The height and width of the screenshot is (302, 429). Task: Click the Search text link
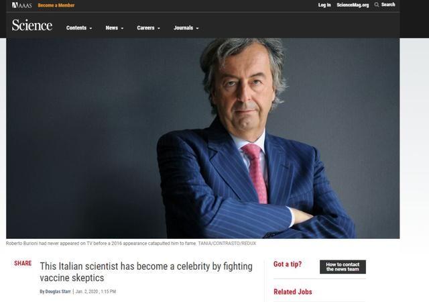[388, 5]
